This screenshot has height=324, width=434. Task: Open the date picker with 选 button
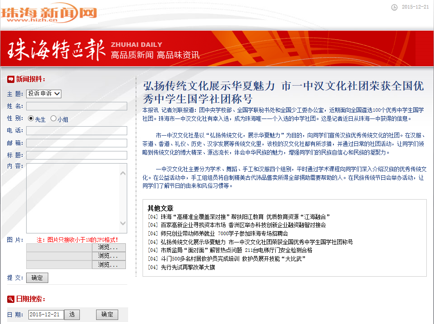click(x=72, y=315)
